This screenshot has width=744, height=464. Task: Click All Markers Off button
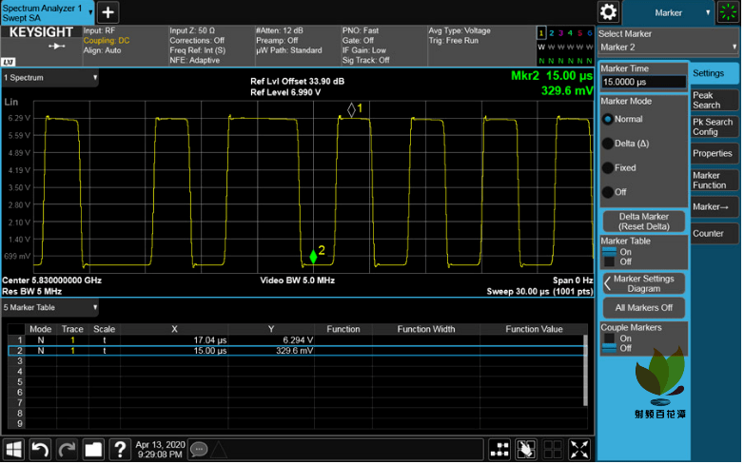(x=643, y=308)
